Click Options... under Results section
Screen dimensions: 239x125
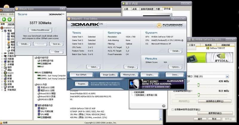point(176,67)
